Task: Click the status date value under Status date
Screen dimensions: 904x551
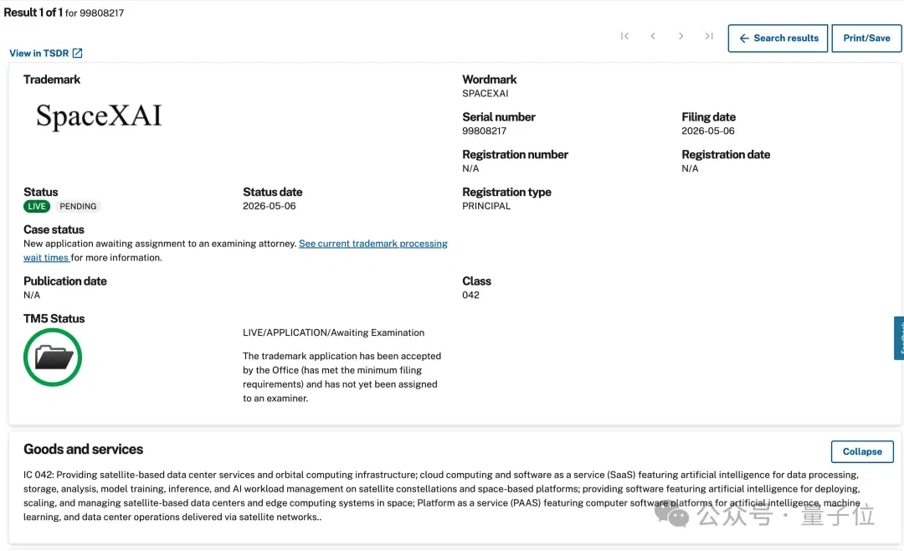Action: (x=270, y=206)
